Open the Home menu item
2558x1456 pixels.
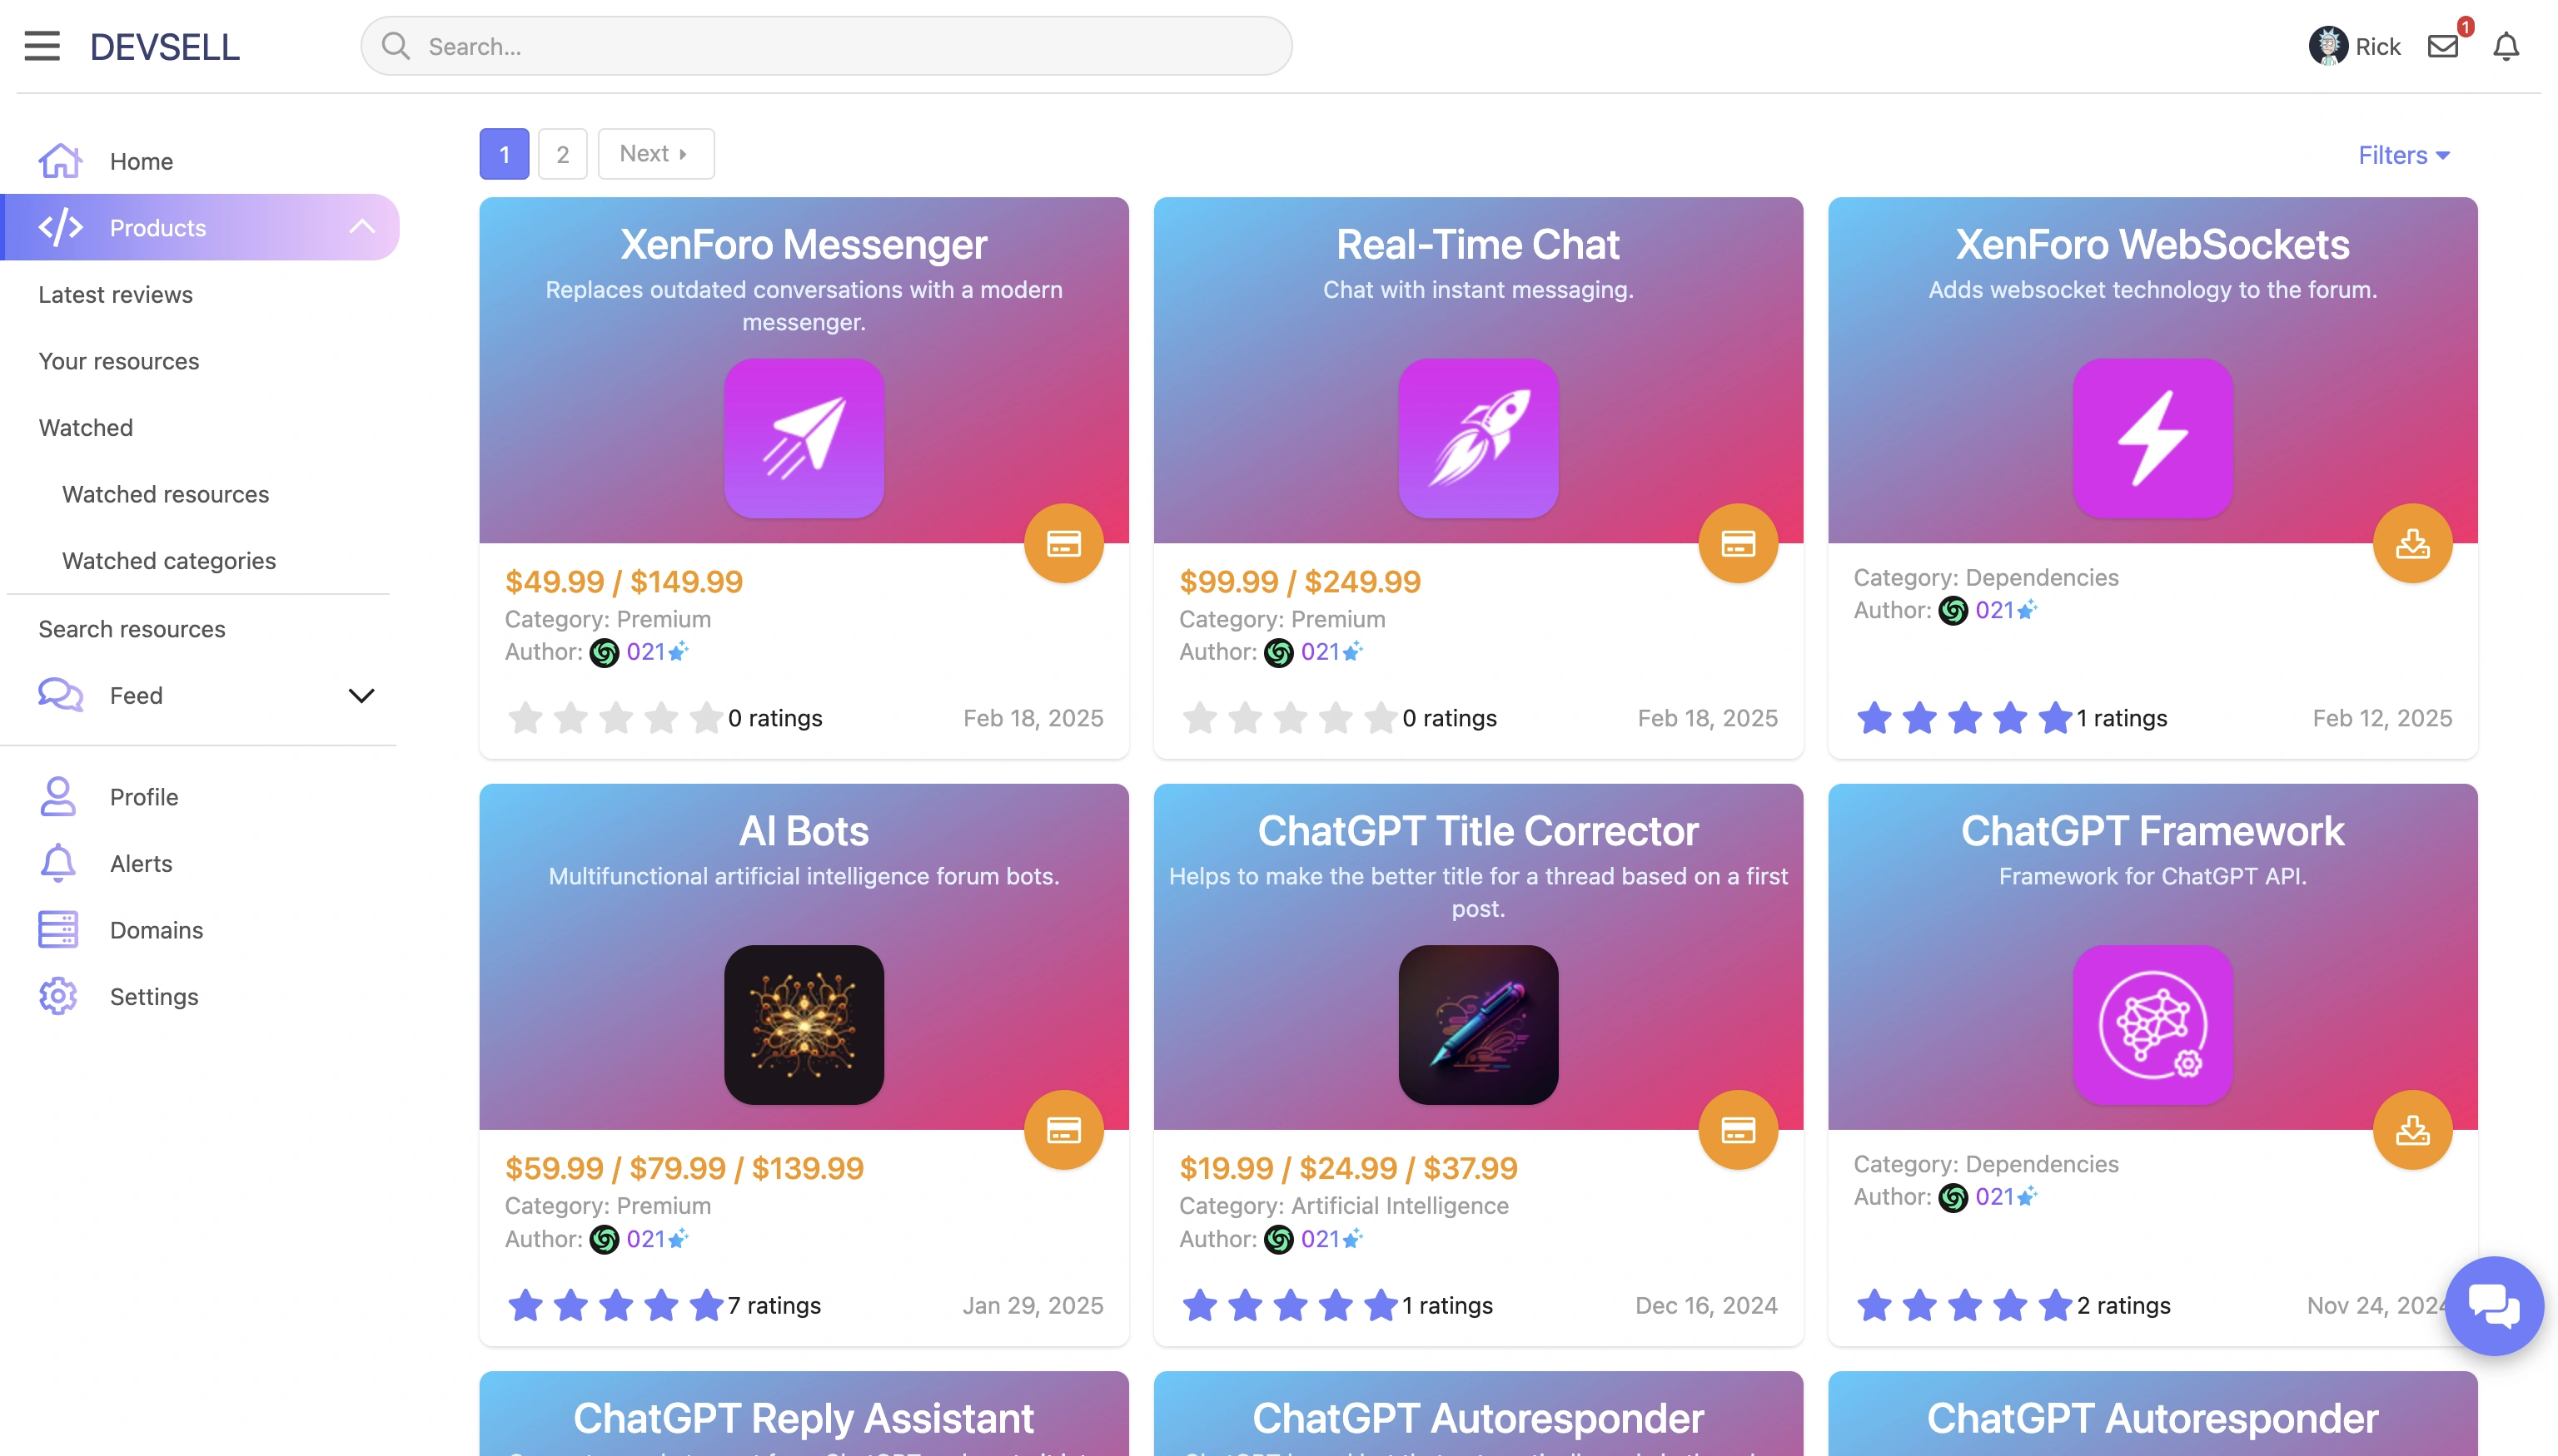(x=141, y=160)
